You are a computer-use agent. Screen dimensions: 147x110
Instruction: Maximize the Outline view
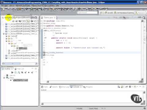(x=36, y=69)
